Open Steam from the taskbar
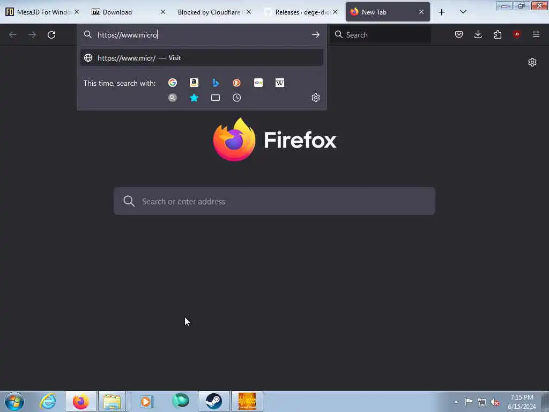Image resolution: width=549 pixels, height=412 pixels. 213,401
